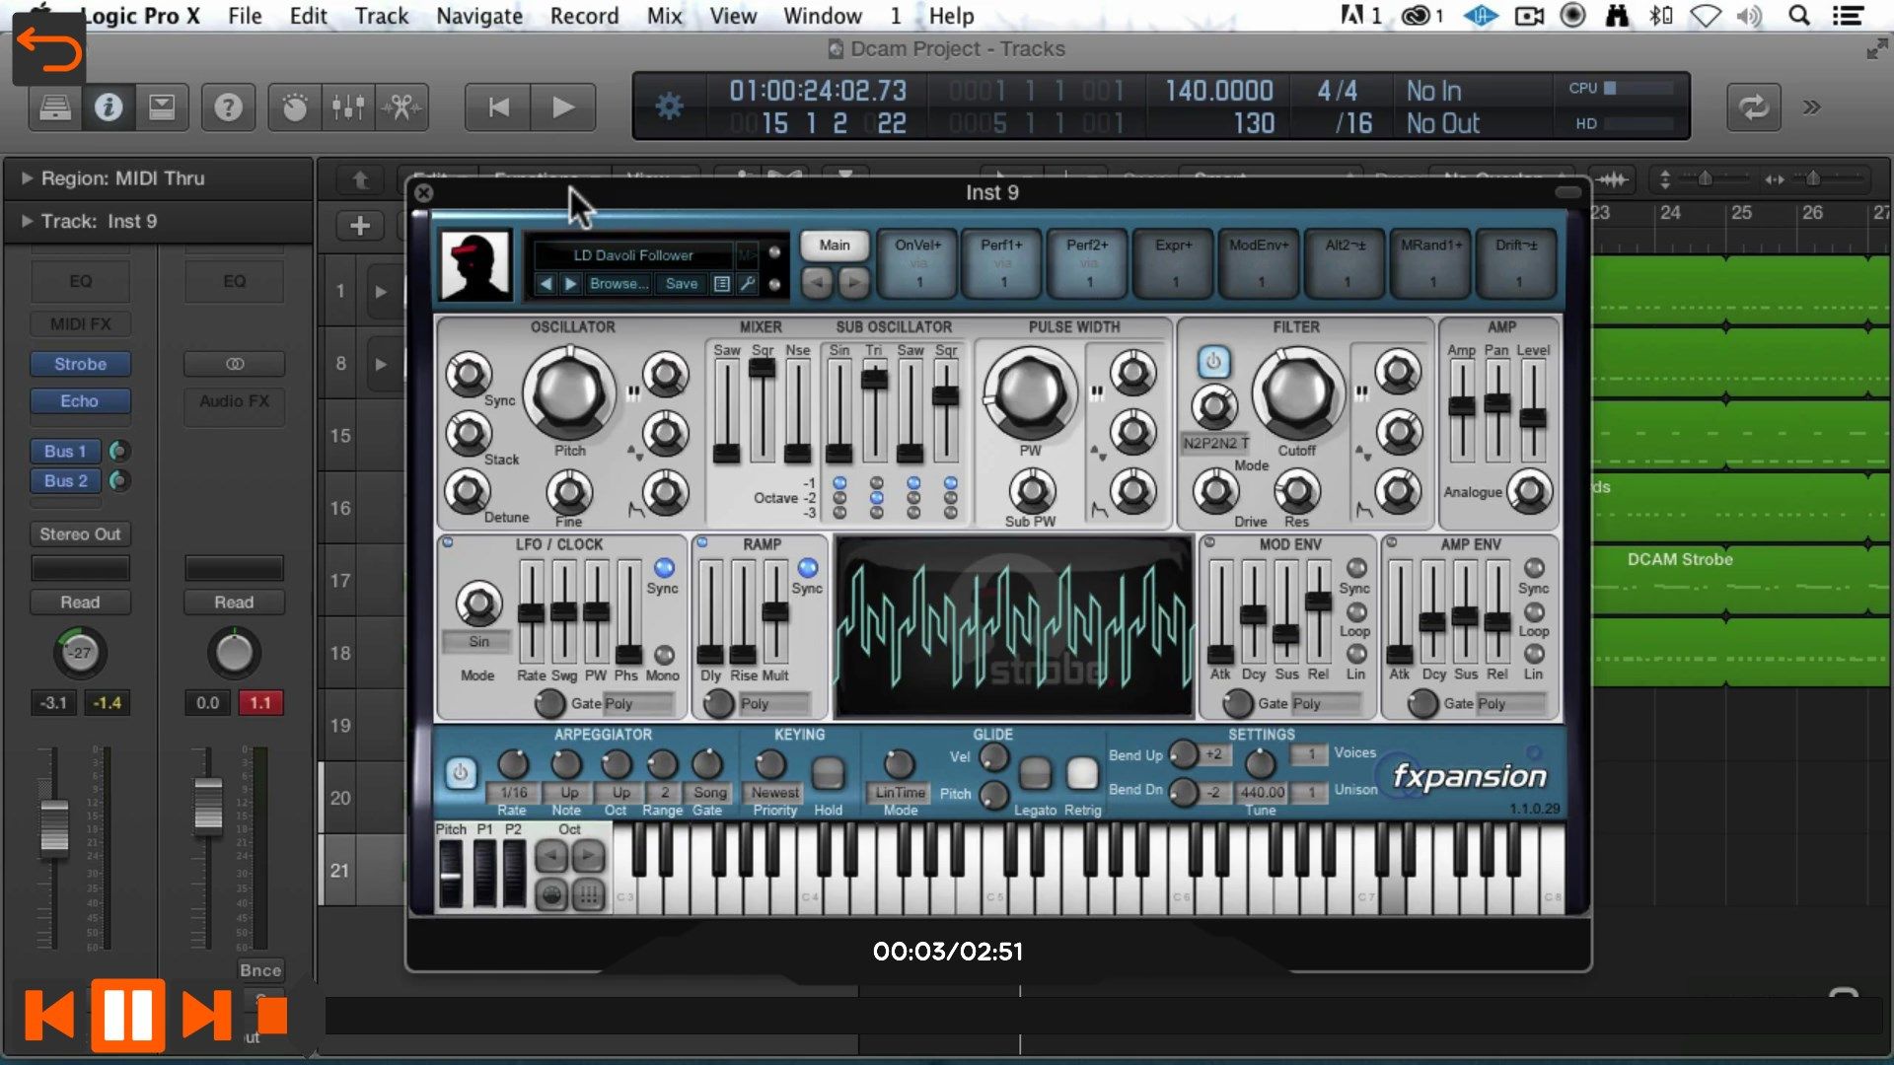Open the Navigate menu
The width and height of the screenshot is (1894, 1065).
click(479, 16)
